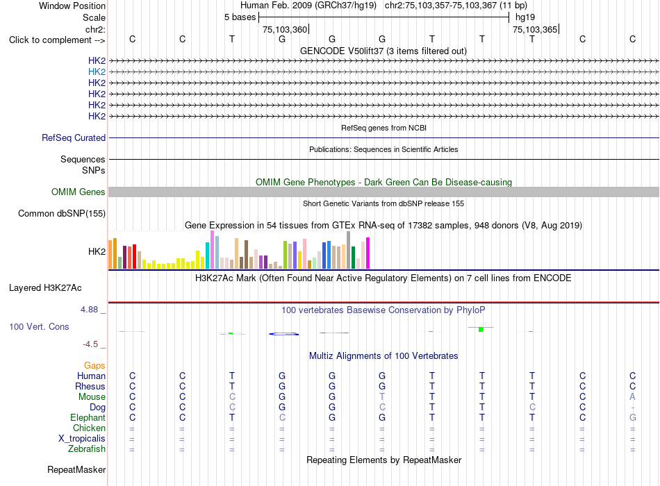Image resolution: width=660 pixels, height=486 pixels.
Task: Click the GTEx Gene Expression track title
Action: click(x=383, y=225)
